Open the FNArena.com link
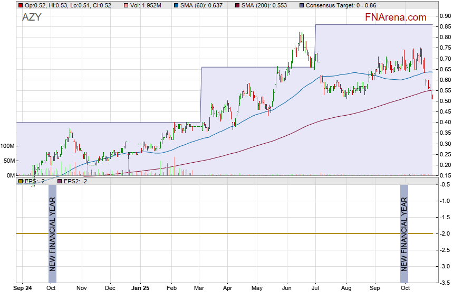 pyautogui.click(x=396, y=17)
